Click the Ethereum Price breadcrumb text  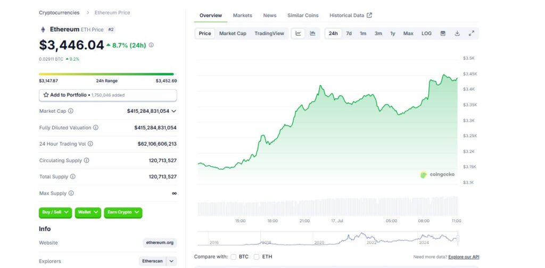(x=112, y=13)
